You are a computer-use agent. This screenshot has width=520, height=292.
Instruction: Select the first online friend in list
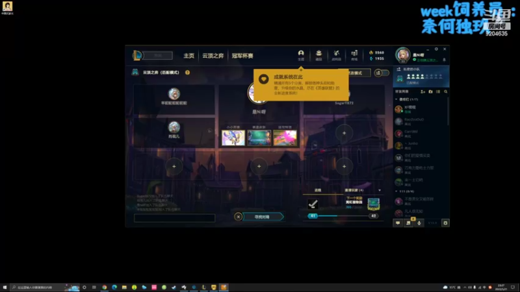(x=421, y=109)
